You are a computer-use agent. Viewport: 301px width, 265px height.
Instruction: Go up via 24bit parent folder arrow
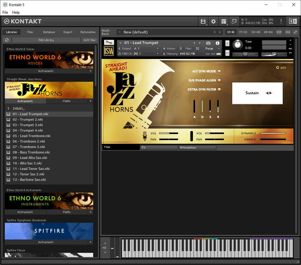pos(8,109)
